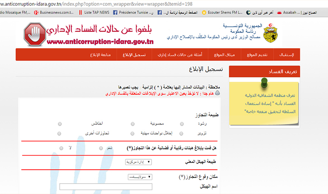
Task: Open the متابعة الإبلاغ menu item
Action: [103, 55]
